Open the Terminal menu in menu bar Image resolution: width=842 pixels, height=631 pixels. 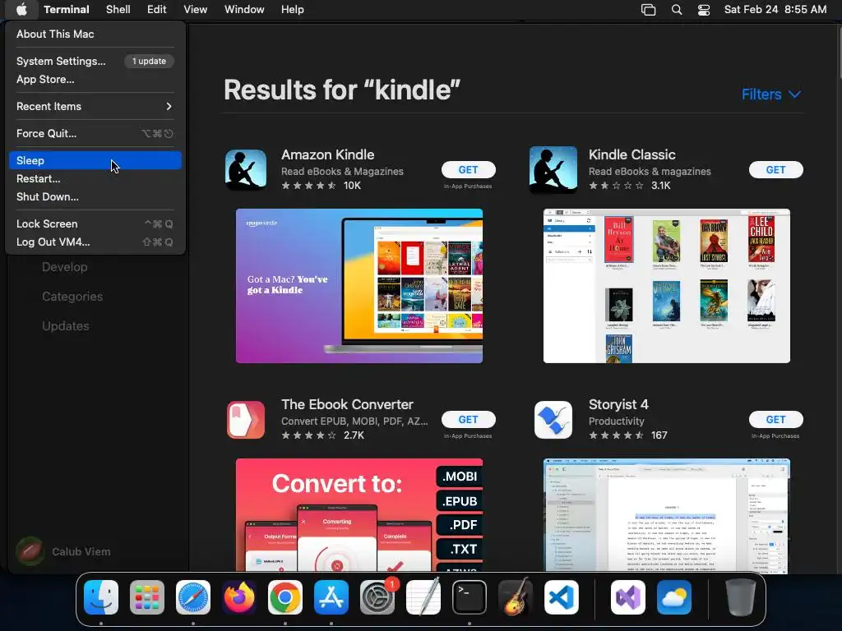coord(67,9)
